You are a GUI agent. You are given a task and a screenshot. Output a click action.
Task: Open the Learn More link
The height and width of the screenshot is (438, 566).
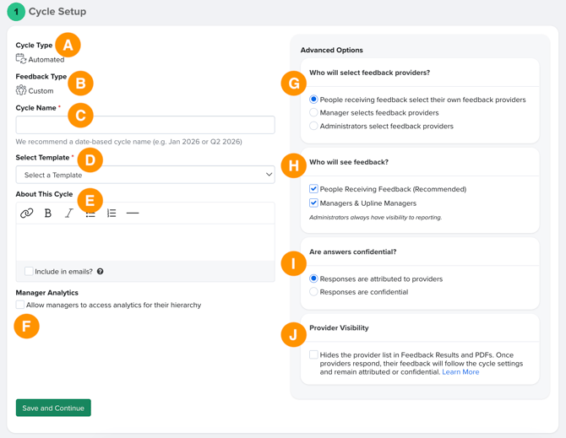pos(460,372)
